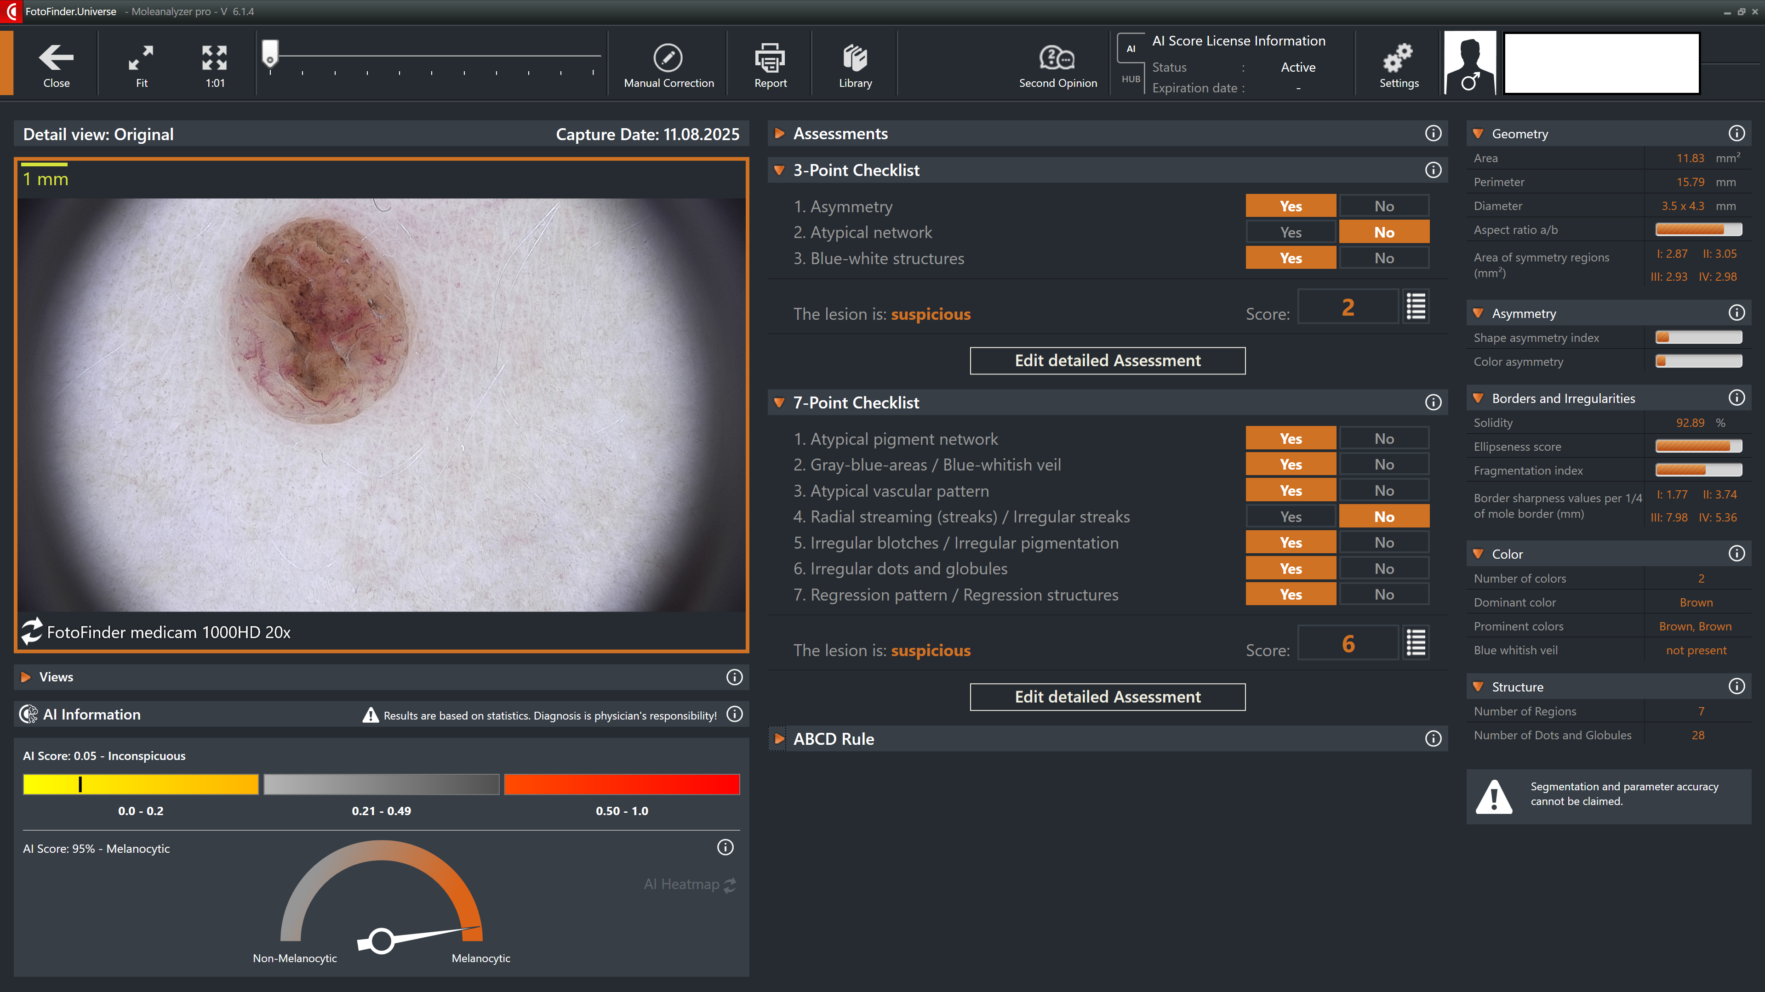Click the Close back-arrow icon
This screenshot has height=992, width=1765.
pos(56,58)
